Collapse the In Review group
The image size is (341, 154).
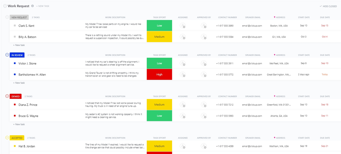[x=7, y=55]
